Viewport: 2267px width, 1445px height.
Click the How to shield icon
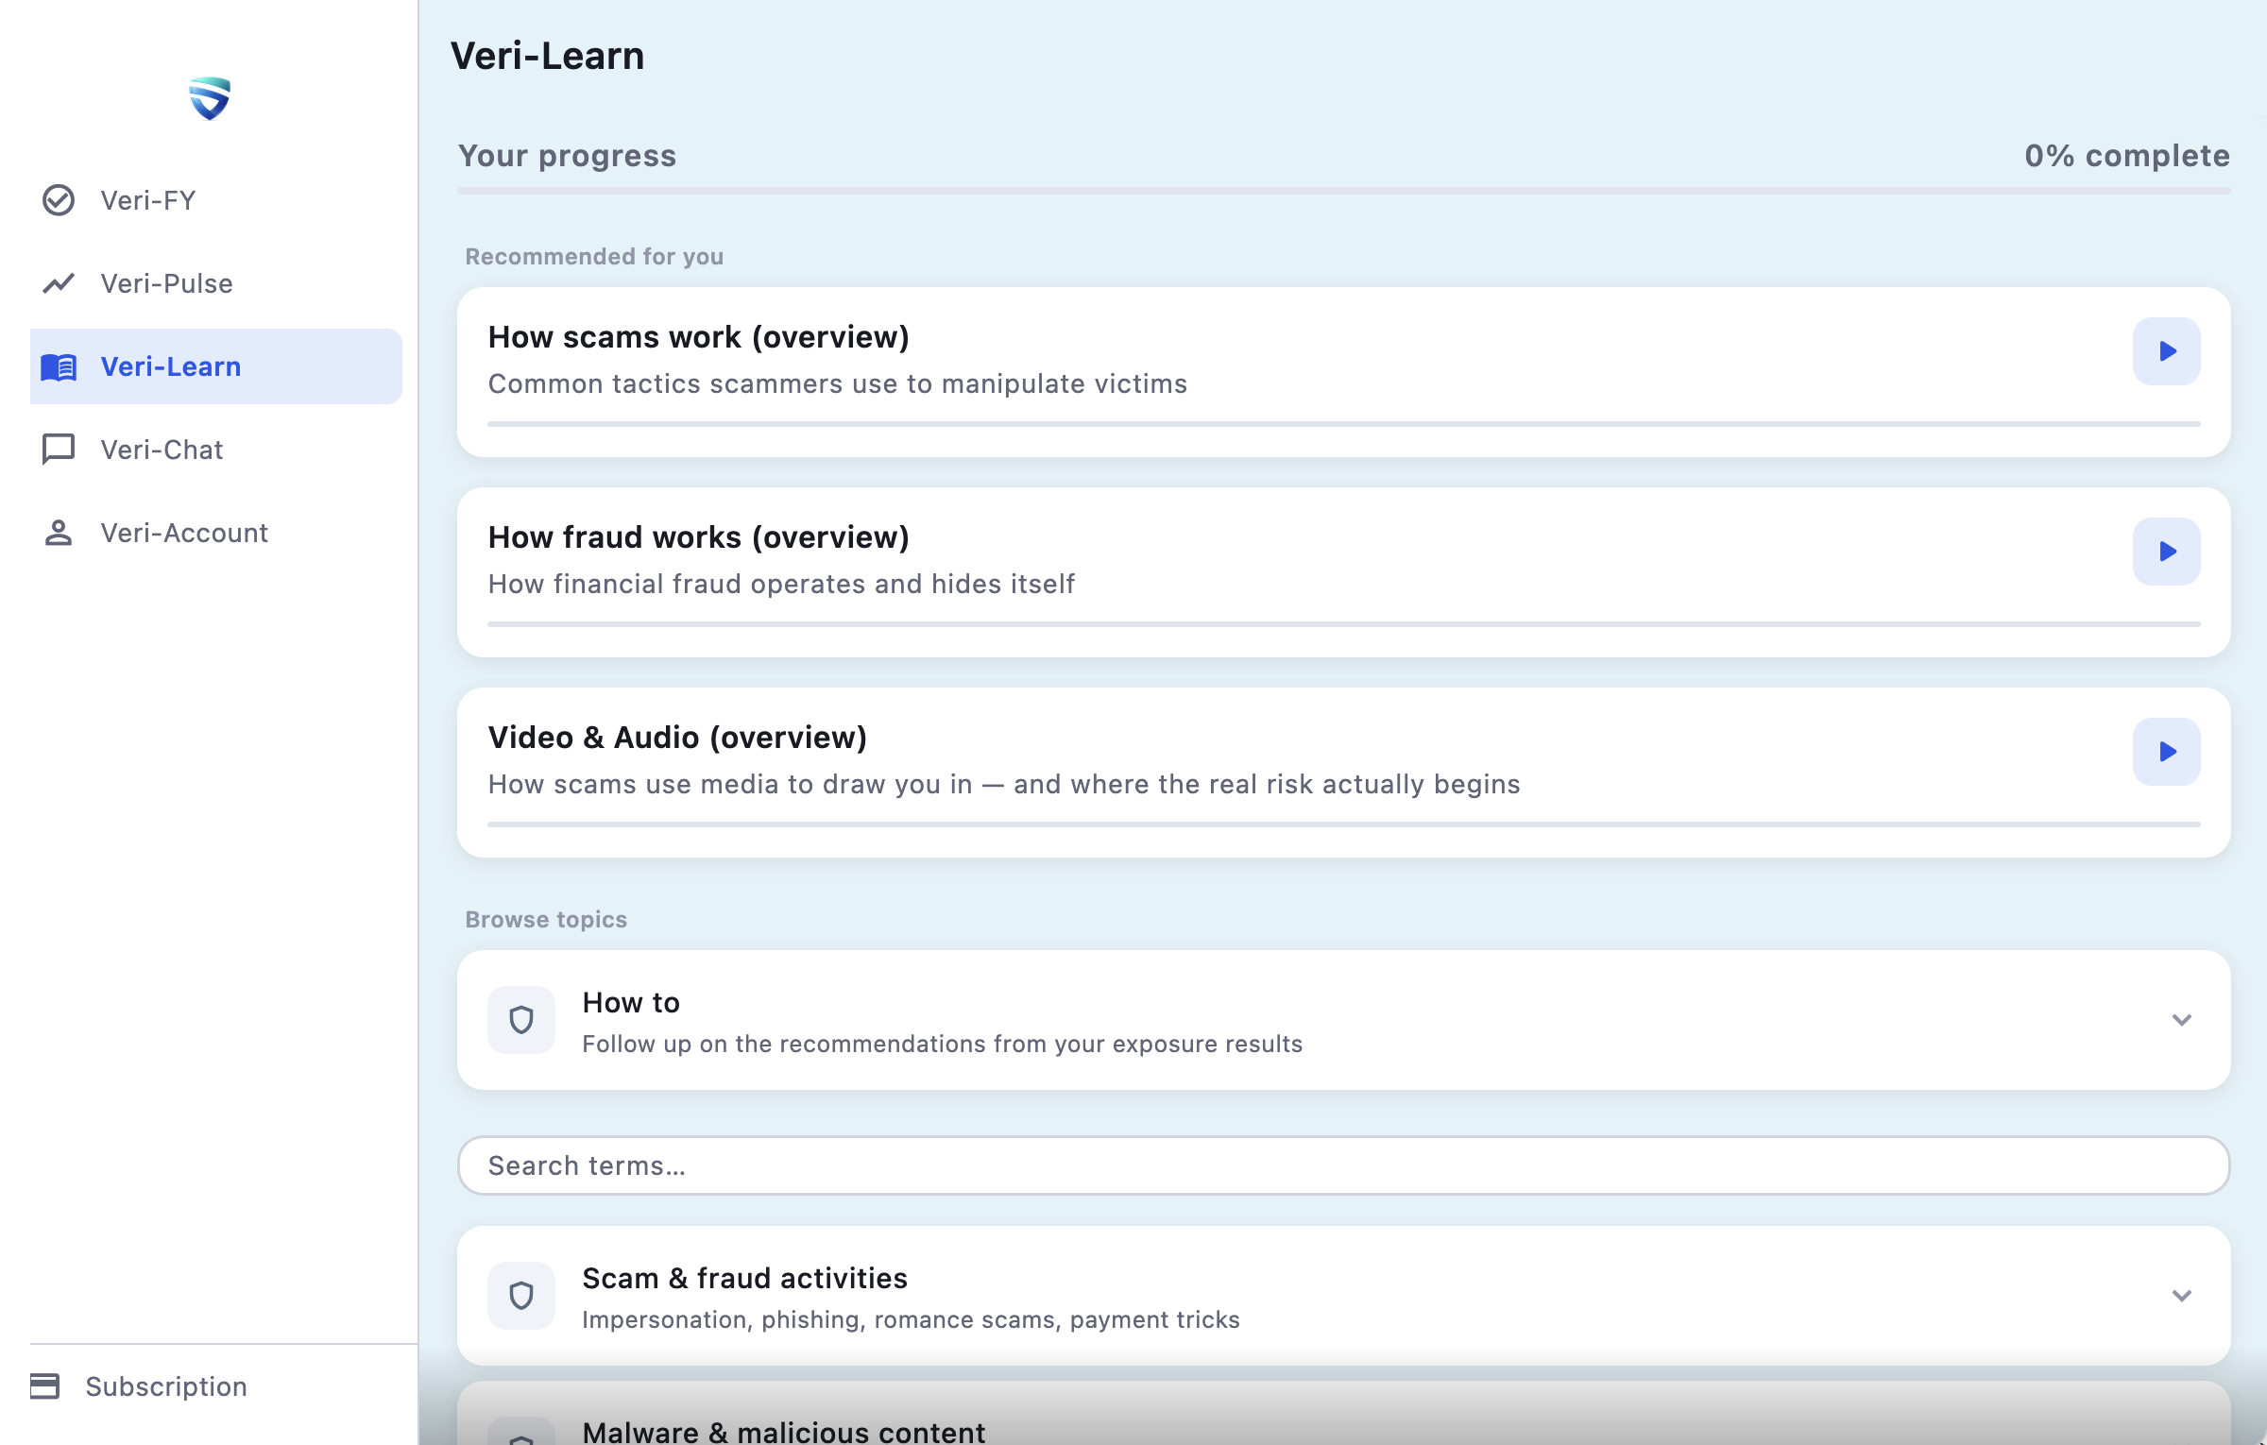point(521,1020)
